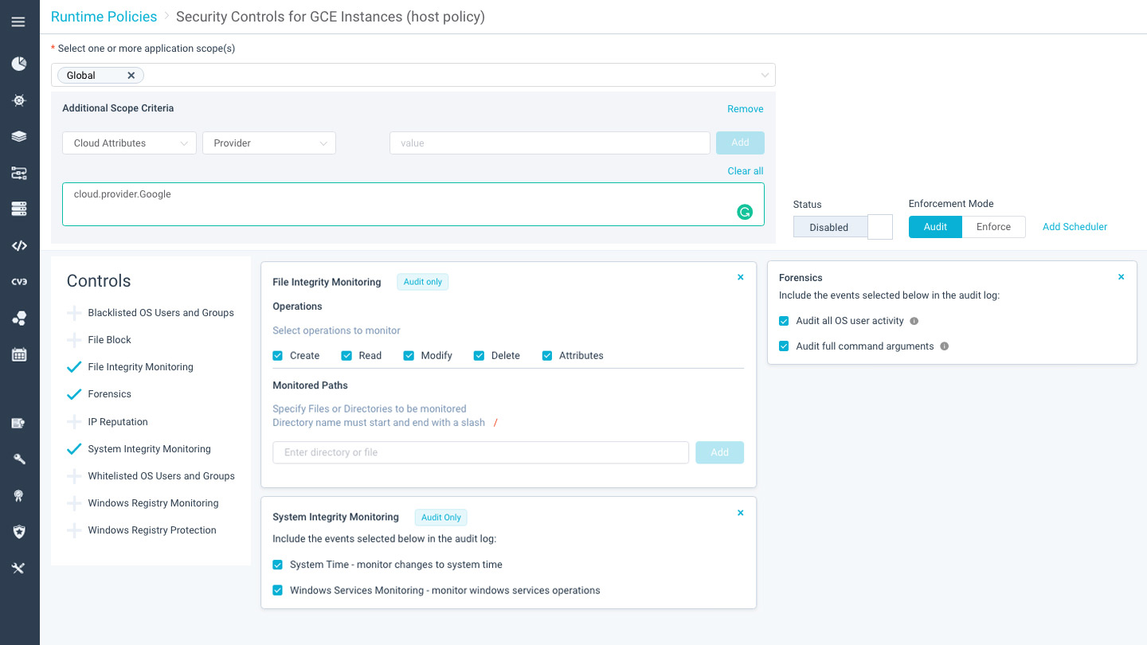
Task: Add the File Block control
Action: click(x=74, y=340)
